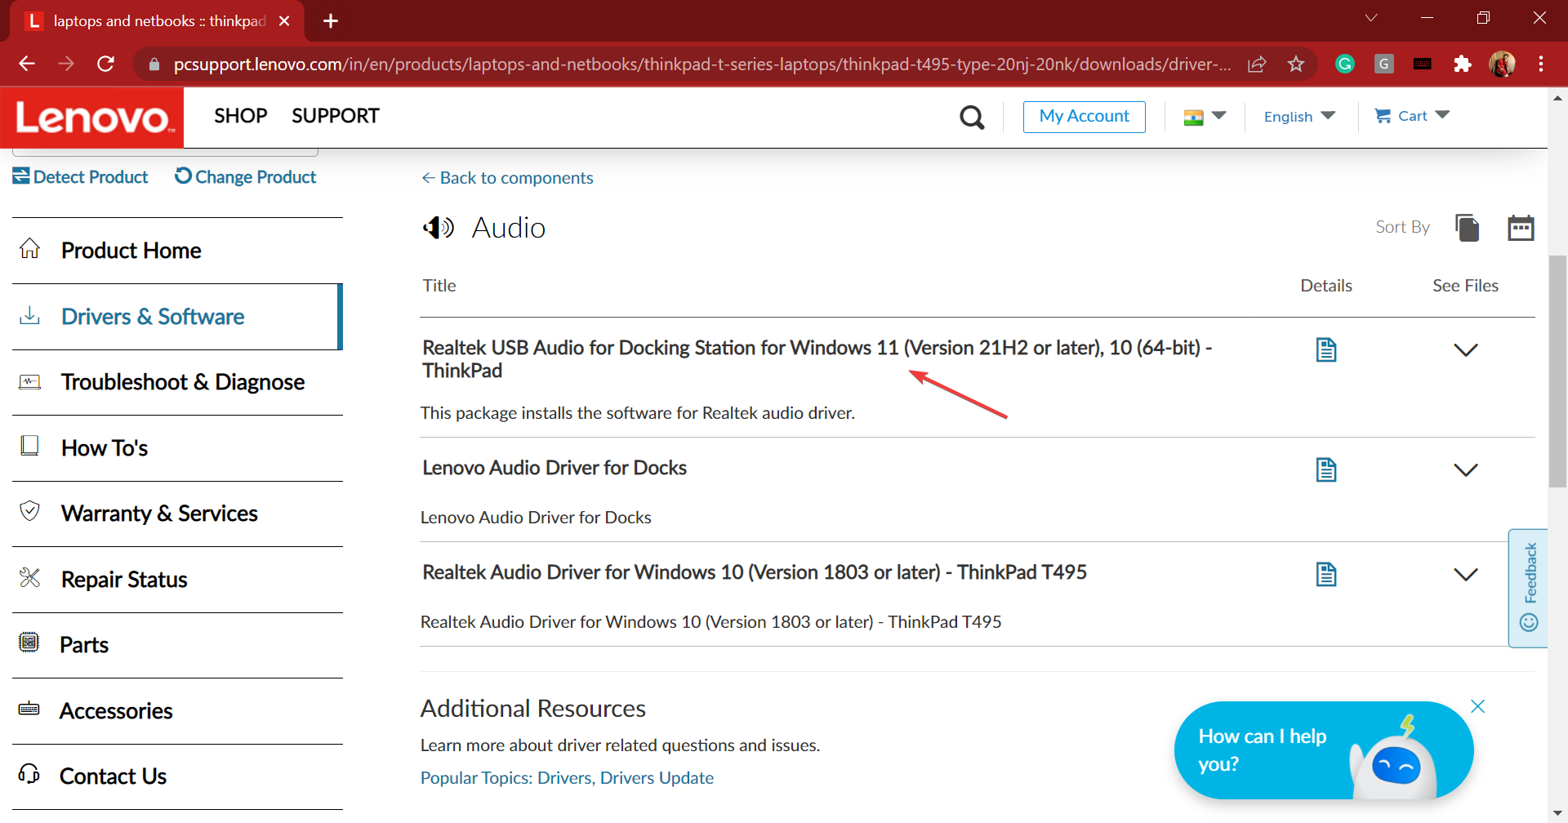Open the SUPPORT menu
The width and height of the screenshot is (1568, 823).
click(336, 116)
